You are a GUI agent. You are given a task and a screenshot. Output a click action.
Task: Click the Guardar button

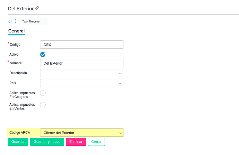tap(18, 142)
